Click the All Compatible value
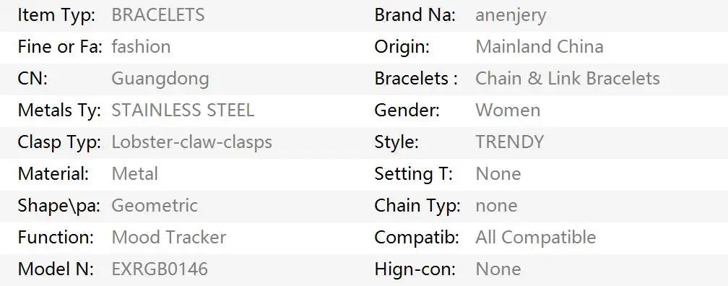The image size is (728, 286). pyautogui.click(x=536, y=237)
